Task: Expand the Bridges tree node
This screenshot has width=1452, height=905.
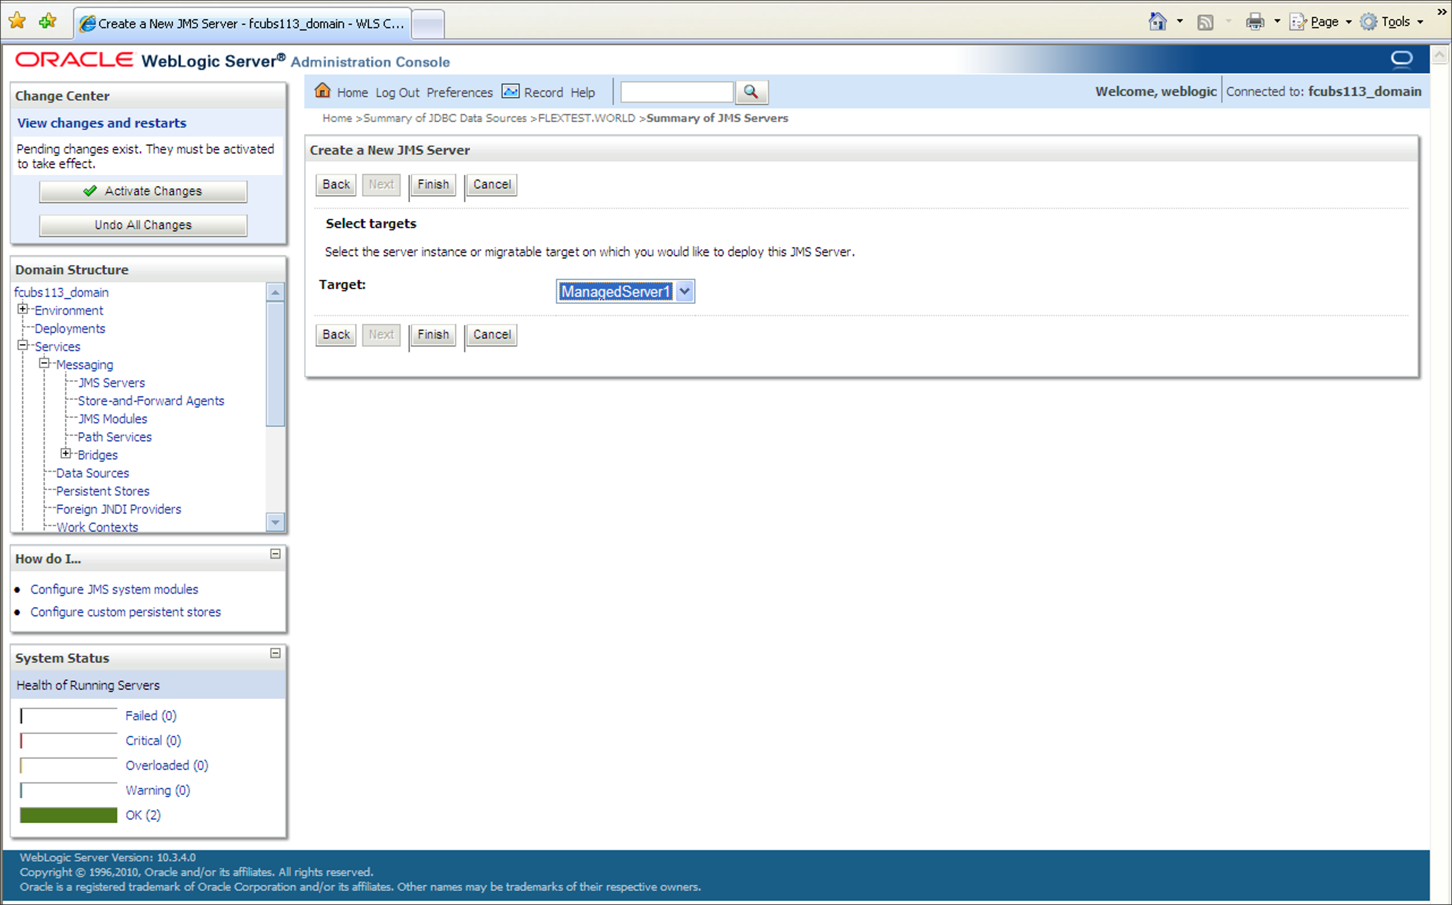Action: tap(66, 454)
